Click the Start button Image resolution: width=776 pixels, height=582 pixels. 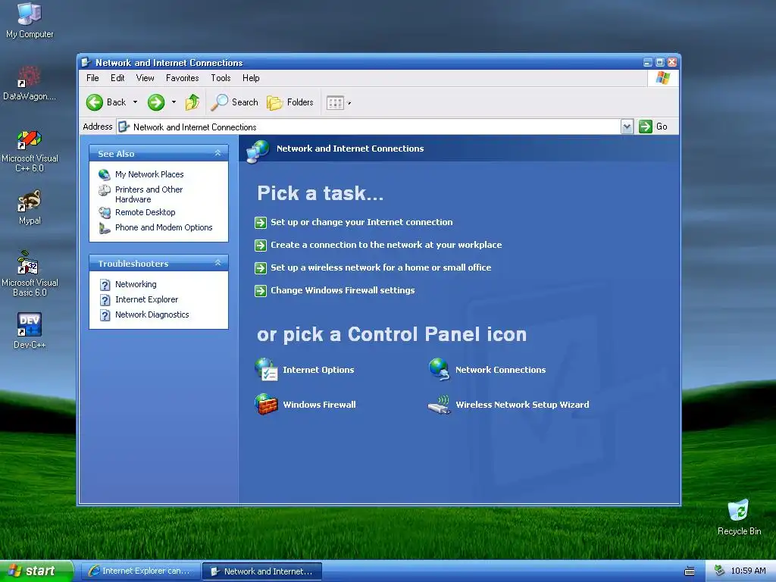tap(36, 571)
